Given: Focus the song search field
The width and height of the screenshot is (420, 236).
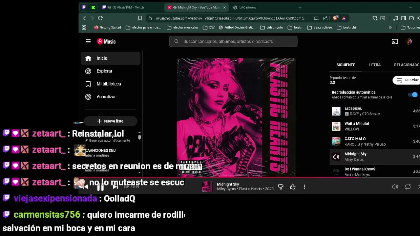Looking at the screenshot, I should point(233,41).
